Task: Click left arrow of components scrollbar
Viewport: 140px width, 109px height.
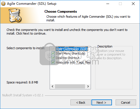Action: [x=52, y=86]
